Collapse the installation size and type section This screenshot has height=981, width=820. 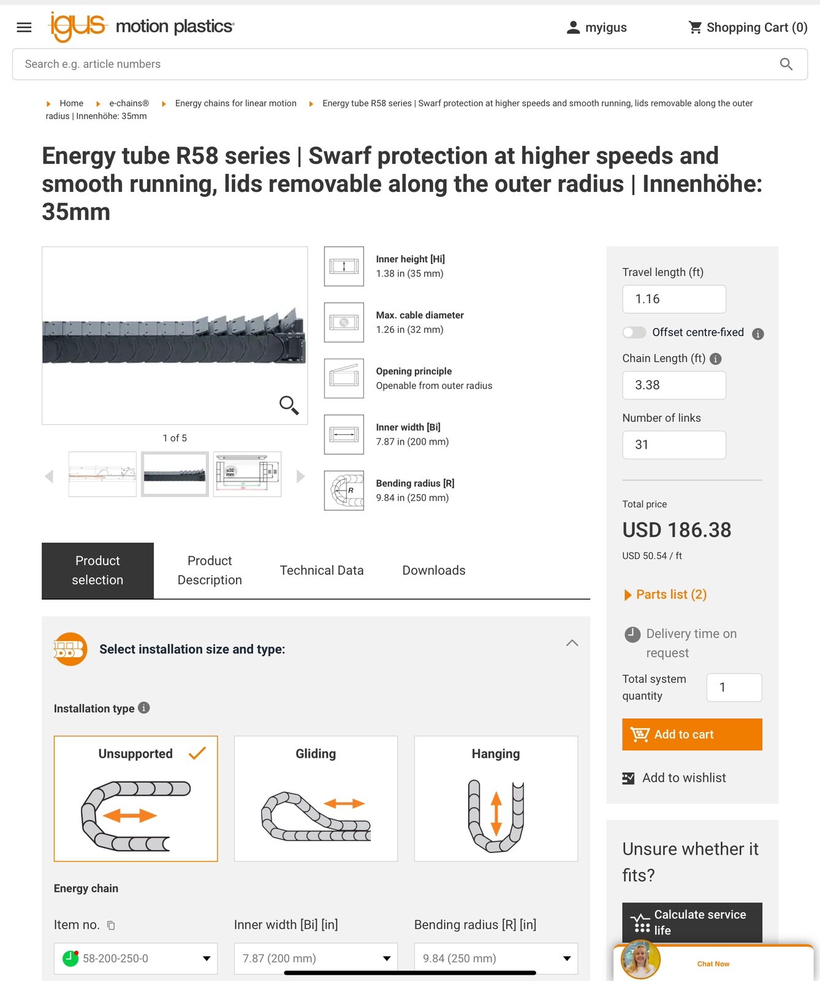pos(572,643)
